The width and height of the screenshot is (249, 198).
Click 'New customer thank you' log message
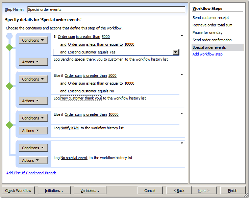81,98
